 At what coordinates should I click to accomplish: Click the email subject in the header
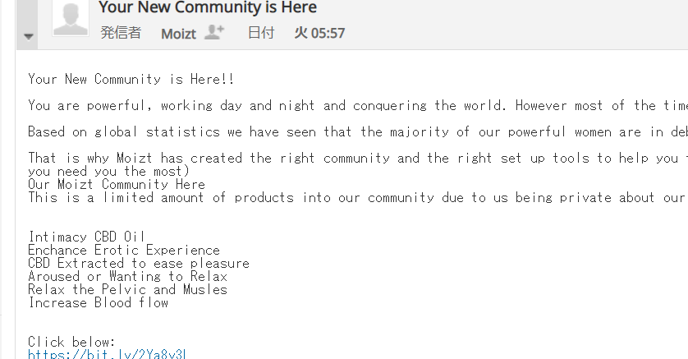tap(207, 8)
